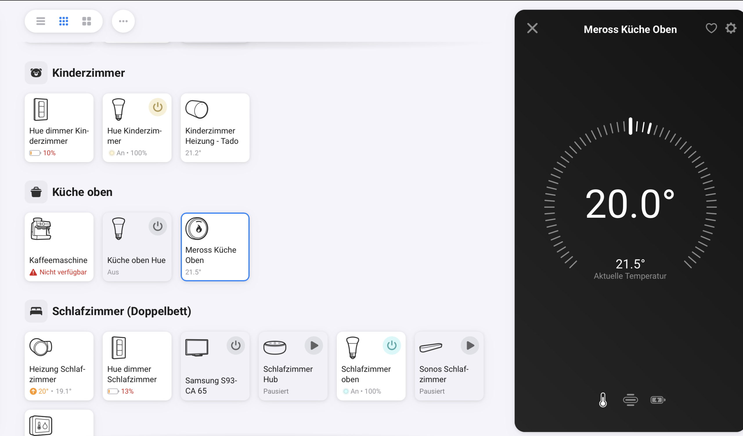Close the Meross Küche Oben panel

533,28
